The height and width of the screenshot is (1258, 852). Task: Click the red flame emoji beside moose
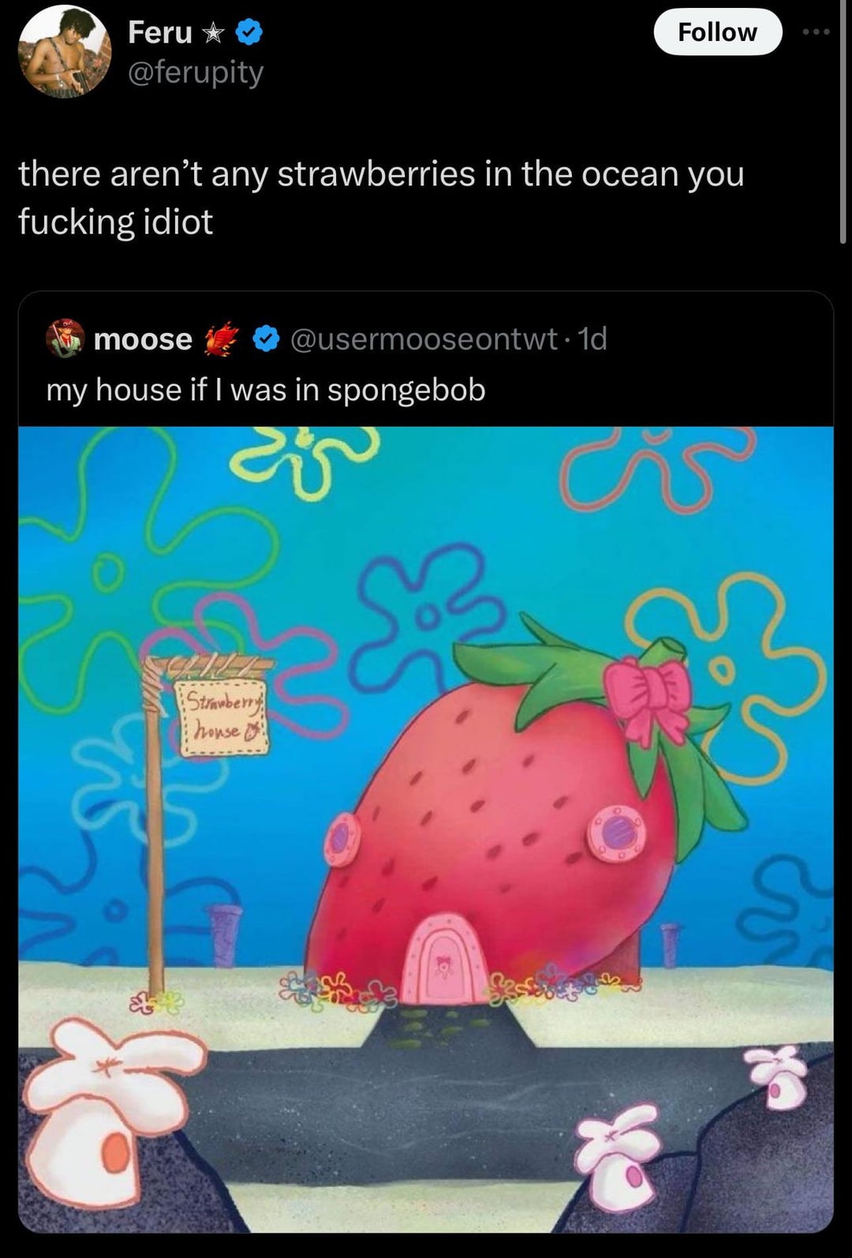[x=222, y=339]
